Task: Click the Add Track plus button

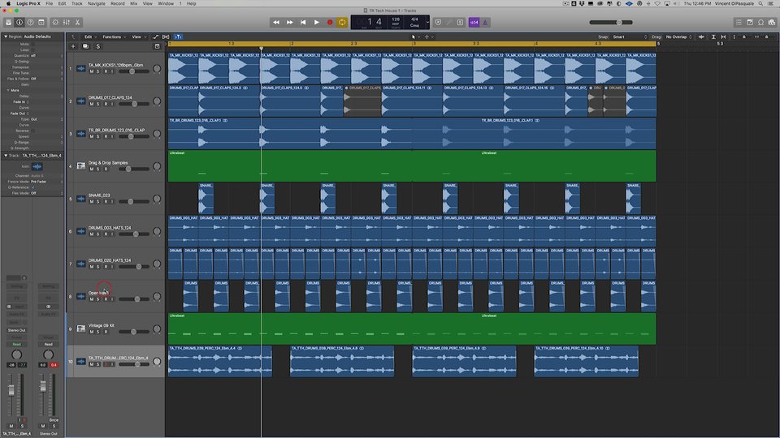Action: click(73, 46)
